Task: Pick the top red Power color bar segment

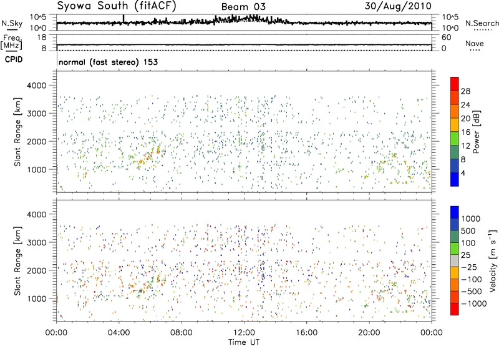Action: point(455,84)
